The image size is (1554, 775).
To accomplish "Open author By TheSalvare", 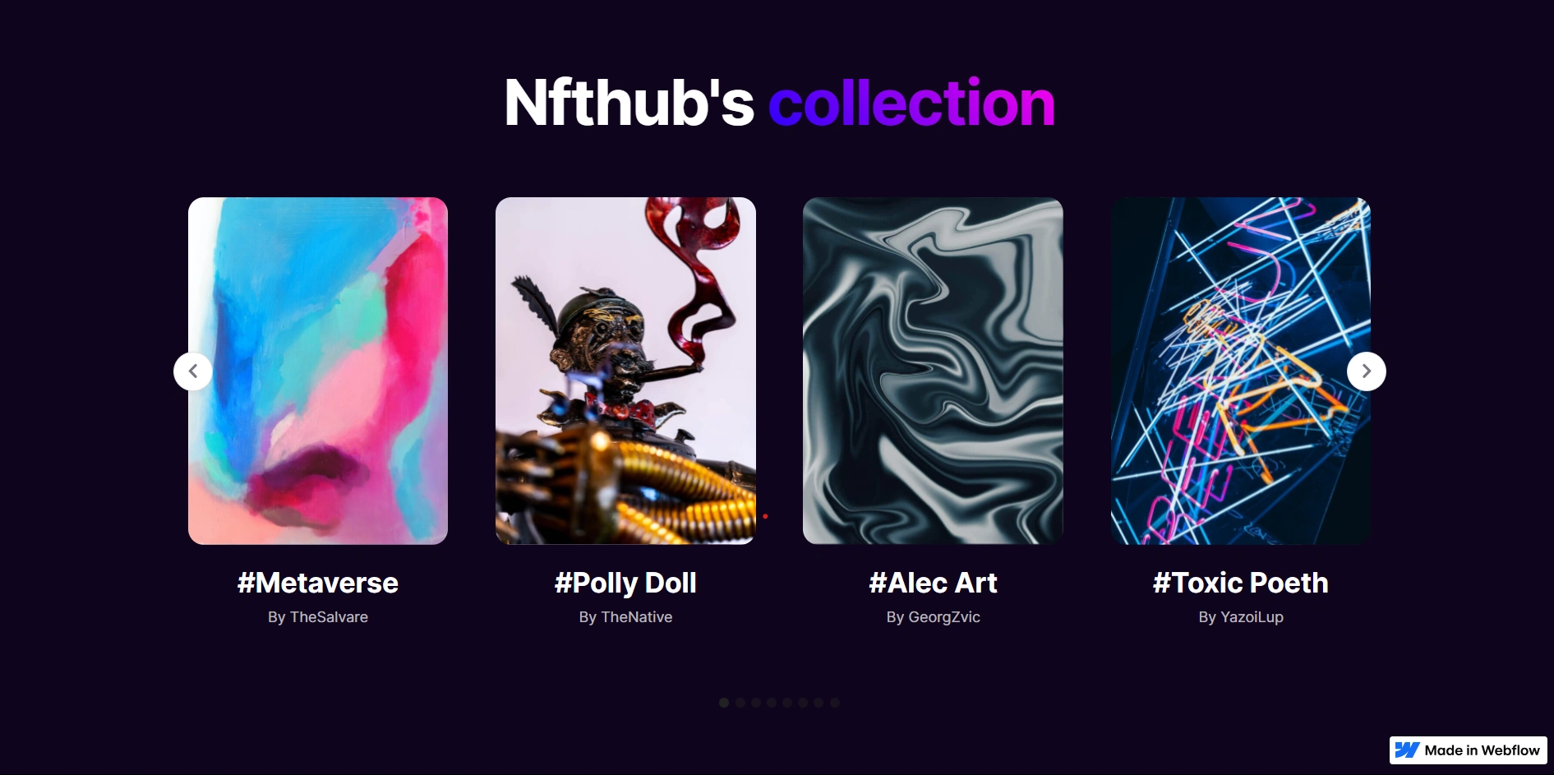I will tap(318, 617).
